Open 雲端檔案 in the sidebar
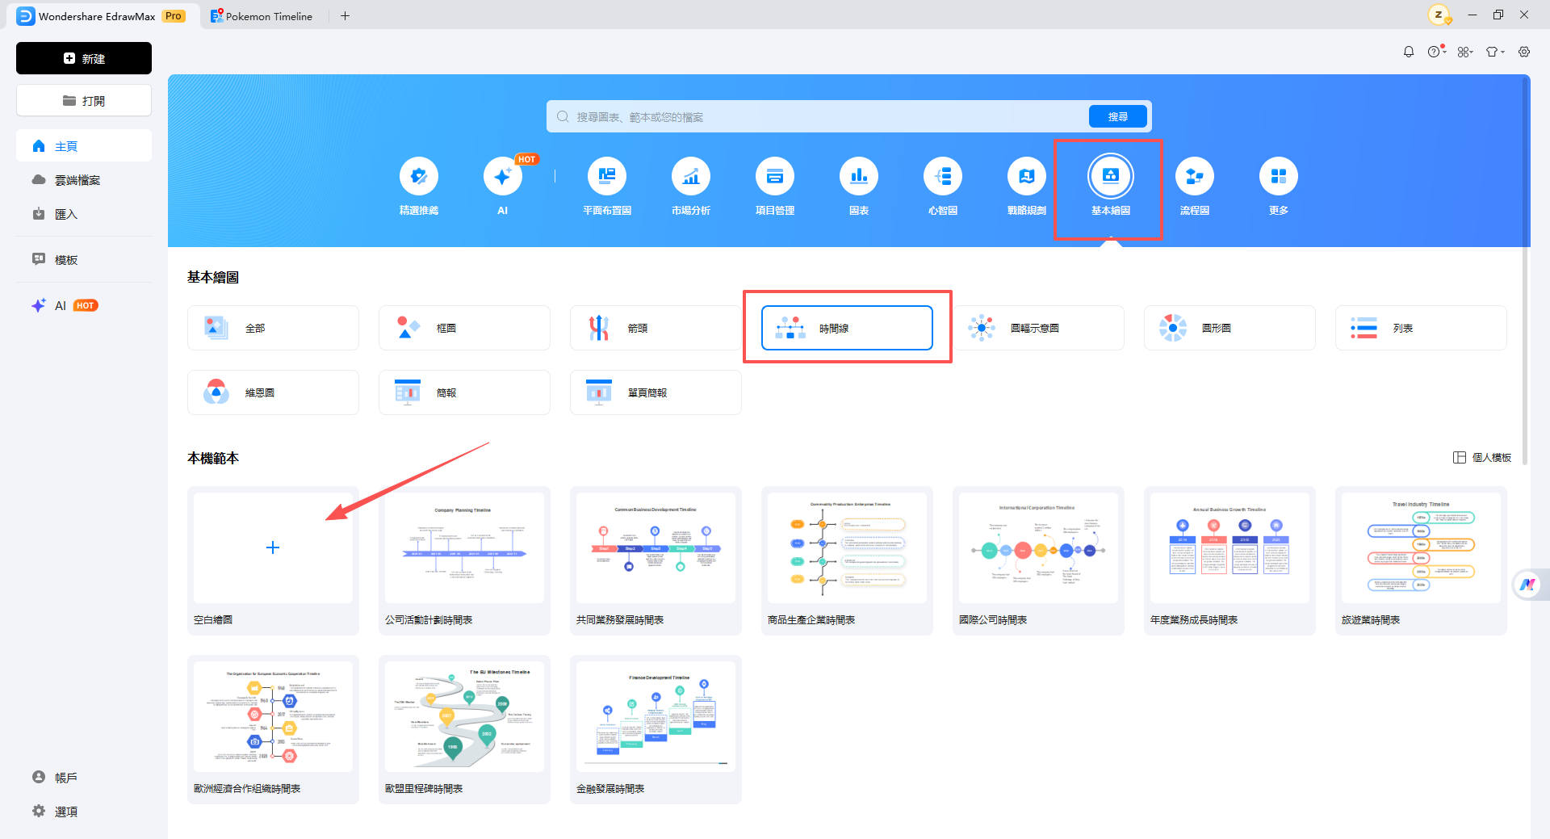1550x839 pixels. point(77,180)
